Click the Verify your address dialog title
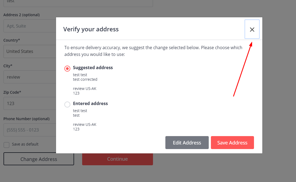The image size is (296, 182). click(x=91, y=29)
